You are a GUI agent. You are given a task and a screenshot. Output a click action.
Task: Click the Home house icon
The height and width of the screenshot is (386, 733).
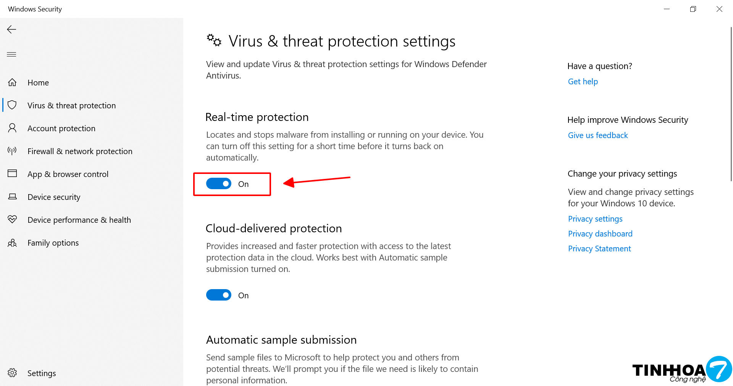[12, 82]
